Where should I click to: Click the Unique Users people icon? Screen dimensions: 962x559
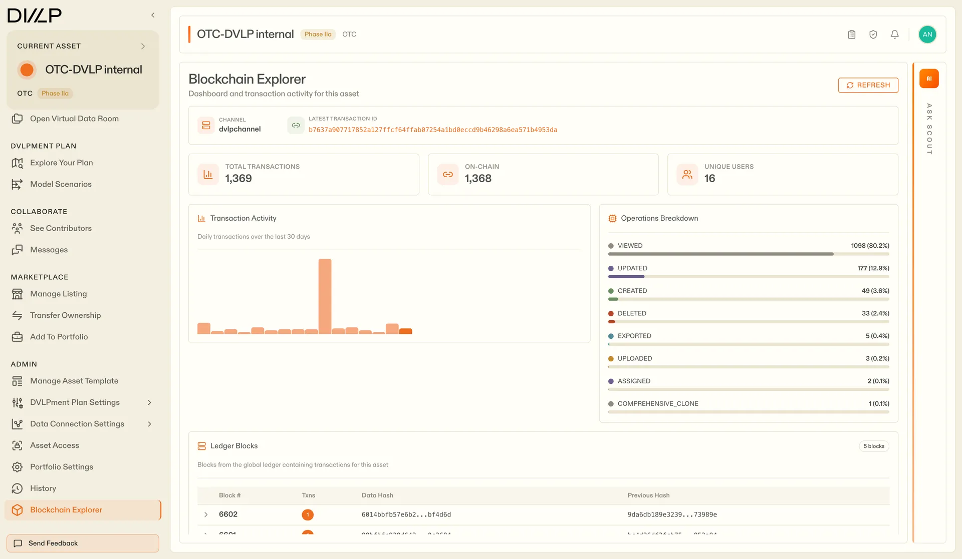tap(687, 175)
